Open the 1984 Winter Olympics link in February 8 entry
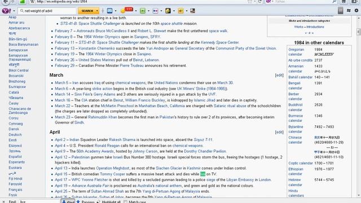The height and width of the screenshot is (203, 361). click(x=102, y=37)
